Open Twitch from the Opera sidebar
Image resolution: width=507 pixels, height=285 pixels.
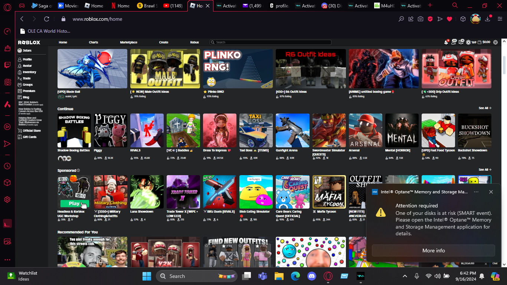point(7,65)
